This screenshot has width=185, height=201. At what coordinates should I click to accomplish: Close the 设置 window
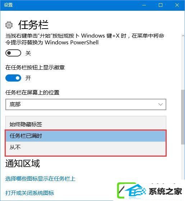[177, 5]
